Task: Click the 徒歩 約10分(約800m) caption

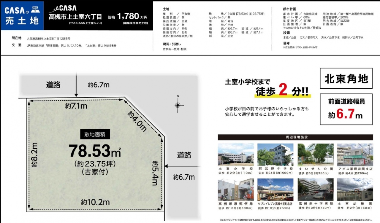Action: point(235,208)
